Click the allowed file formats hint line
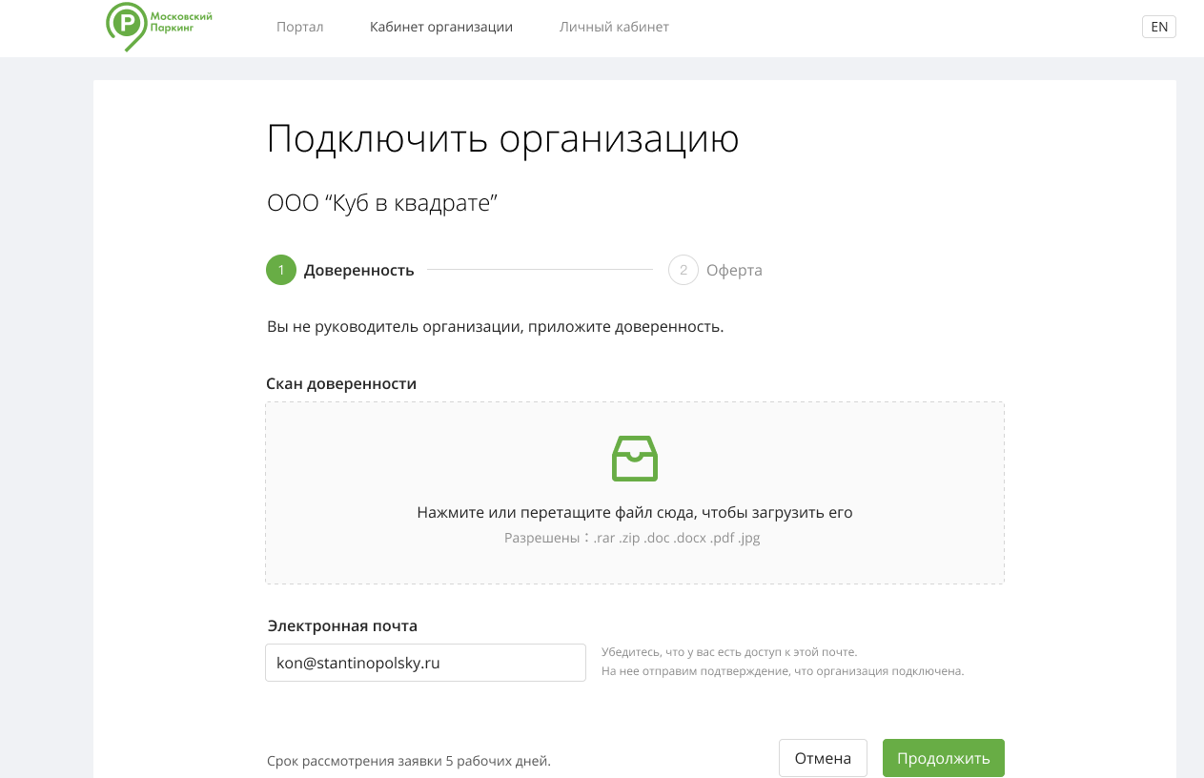The image size is (1204, 778). tap(632, 538)
